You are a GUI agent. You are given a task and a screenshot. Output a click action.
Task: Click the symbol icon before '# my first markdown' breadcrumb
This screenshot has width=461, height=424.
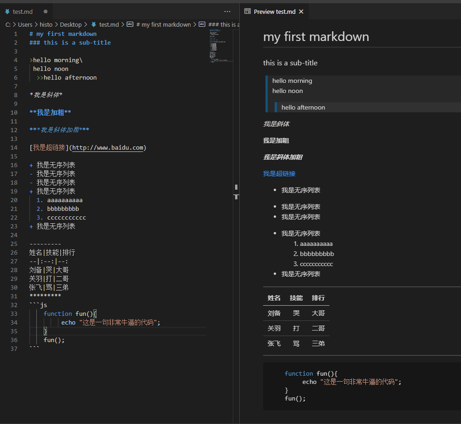click(130, 24)
